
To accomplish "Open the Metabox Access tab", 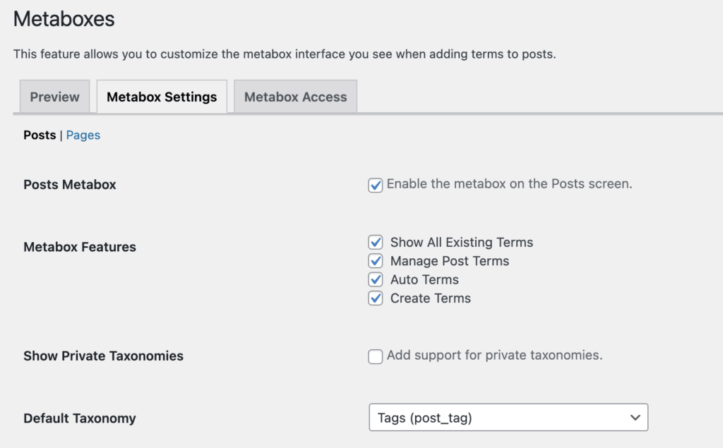I will [x=295, y=96].
